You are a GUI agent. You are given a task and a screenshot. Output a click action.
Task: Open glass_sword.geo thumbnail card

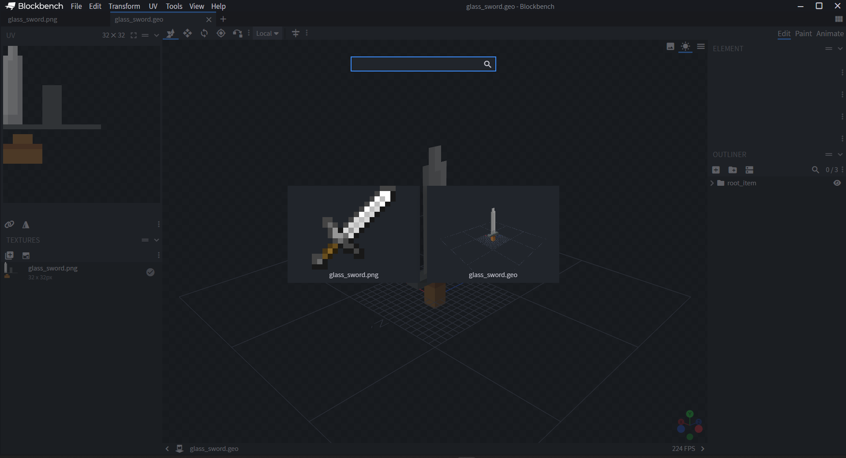(x=493, y=234)
